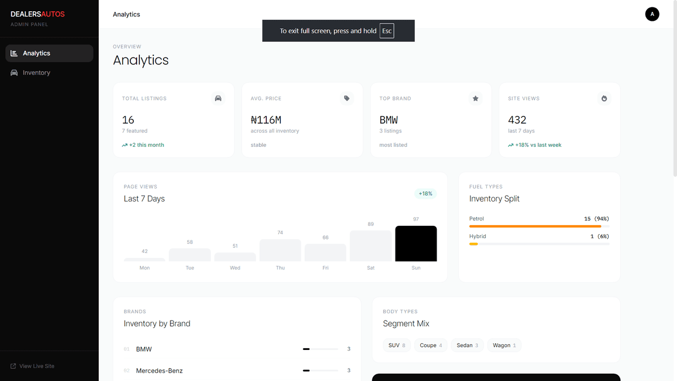The image size is (677, 381).
Task: Click the Friday bar in the page views chart
Action: click(x=326, y=252)
